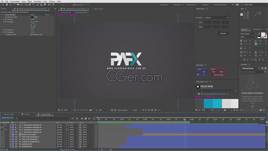Click the Character panel eyedropper icon
The height and width of the screenshot is (151, 268).
coord(259,34)
